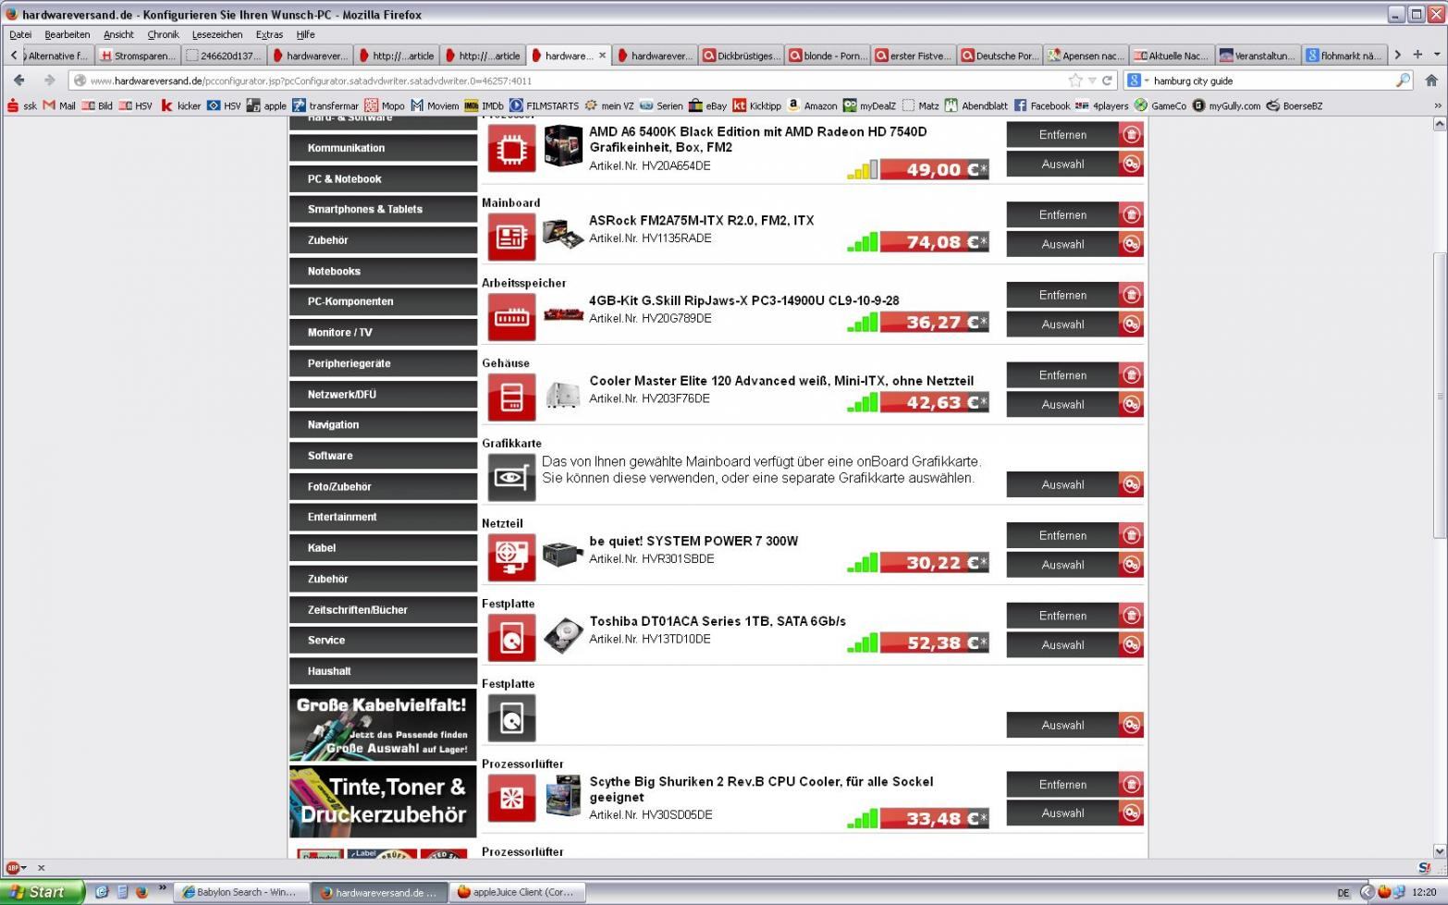Viewport: 1448px width, 905px height.
Task: Open new tab with plus button
Action: 1417,55
